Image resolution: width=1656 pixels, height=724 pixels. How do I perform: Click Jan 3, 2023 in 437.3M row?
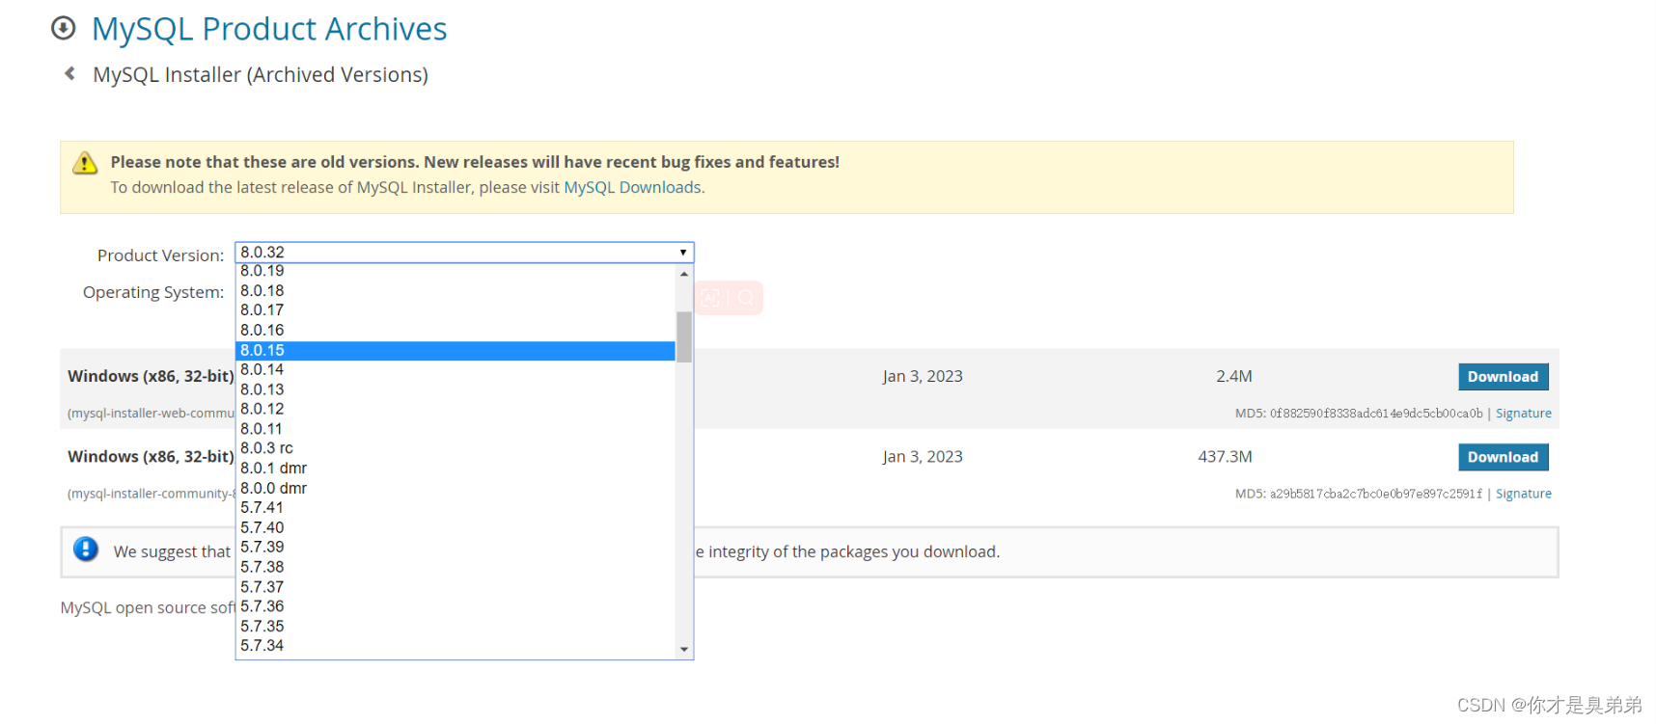click(923, 456)
